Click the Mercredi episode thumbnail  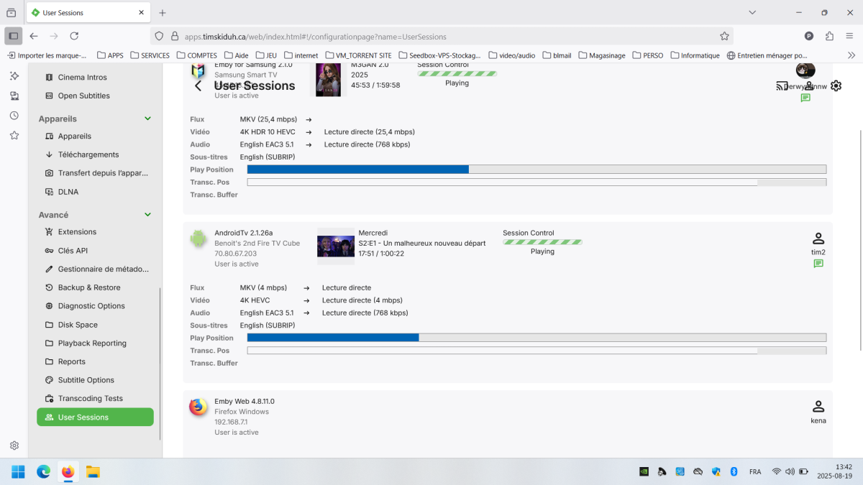336,246
